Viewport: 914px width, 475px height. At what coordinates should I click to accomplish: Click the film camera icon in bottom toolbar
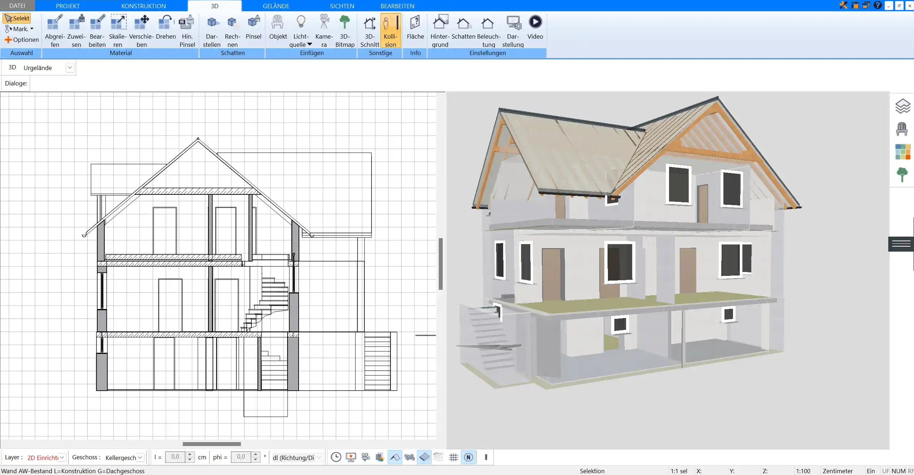(x=365, y=457)
